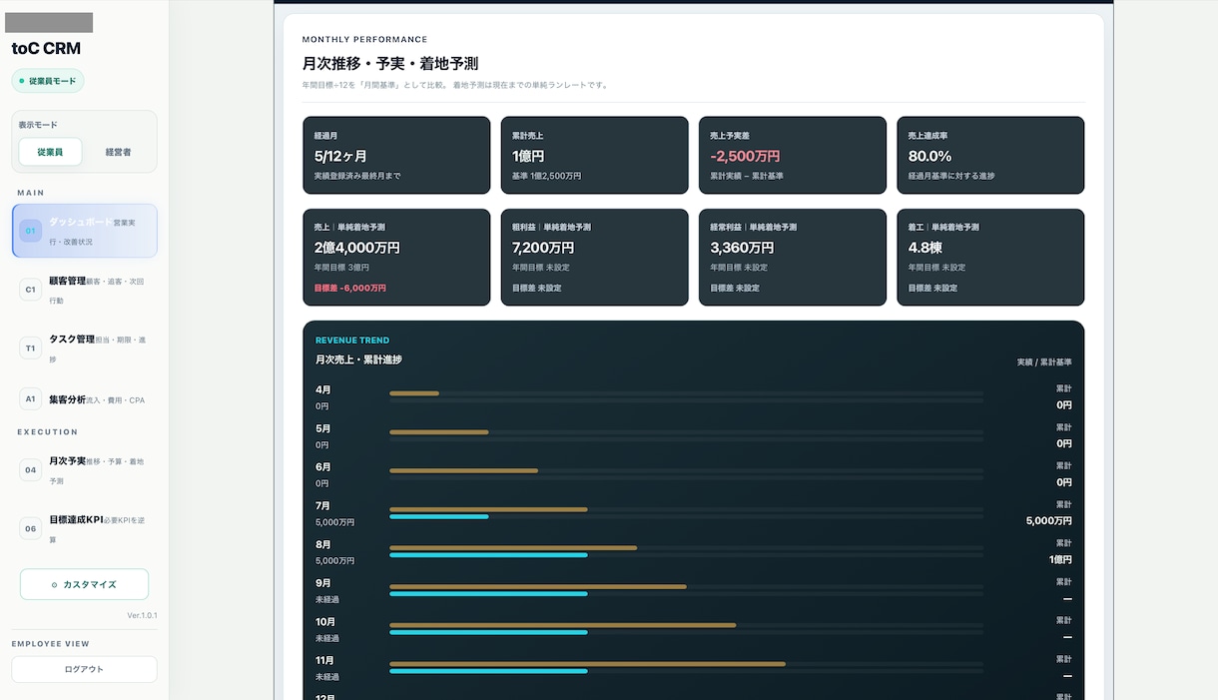Click the 月次売上・累計進捗 subtitle
The image size is (1218, 700).
(x=358, y=359)
